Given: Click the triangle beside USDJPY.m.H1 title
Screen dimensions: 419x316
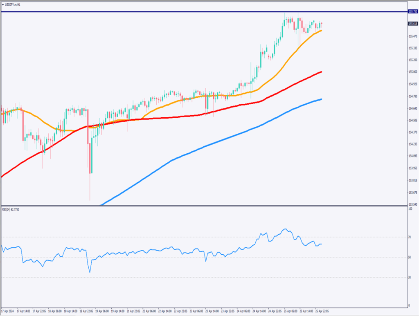Looking at the screenshot, I should click(3, 4).
